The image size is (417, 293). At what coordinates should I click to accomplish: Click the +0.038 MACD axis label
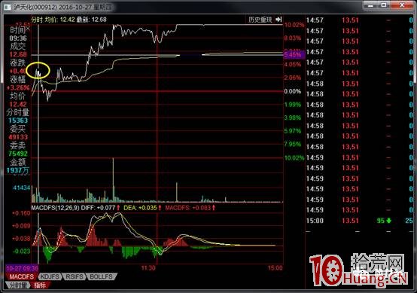[x=21, y=239]
